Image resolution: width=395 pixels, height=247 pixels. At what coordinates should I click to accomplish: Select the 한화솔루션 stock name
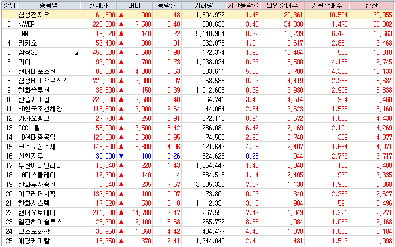point(34,90)
